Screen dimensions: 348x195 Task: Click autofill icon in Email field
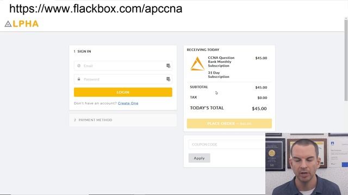point(168,66)
